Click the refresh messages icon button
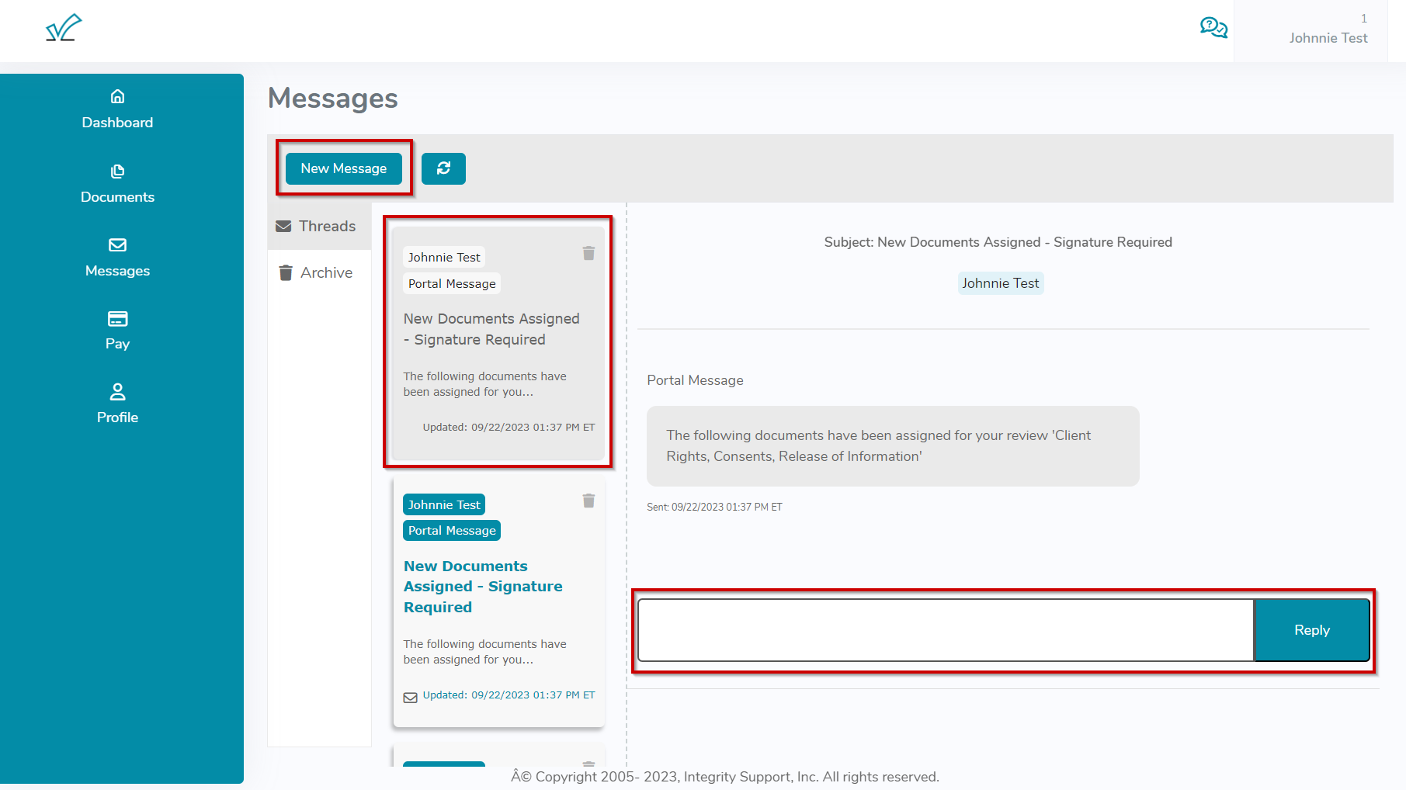This screenshot has height=790, width=1406. point(443,168)
